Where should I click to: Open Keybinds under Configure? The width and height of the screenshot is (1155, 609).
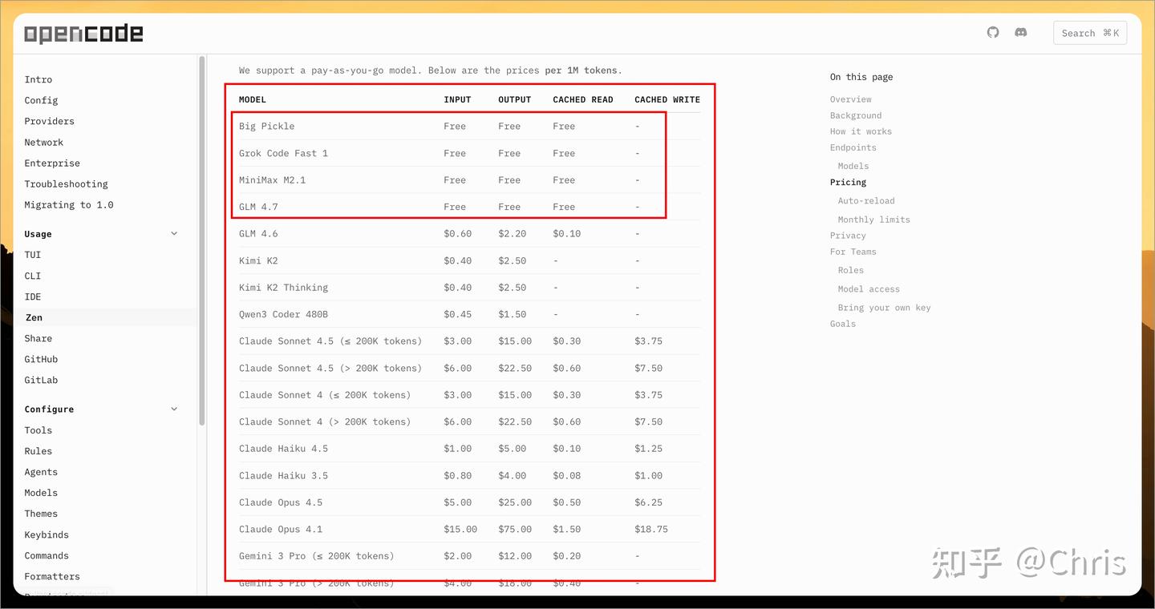click(x=47, y=534)
